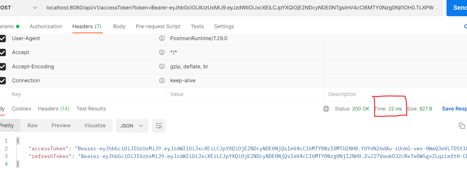The image size is (467, 181).
Task: Disable the Connection keep-alive header
Action: pyautogui.click(x=3, y=81)
